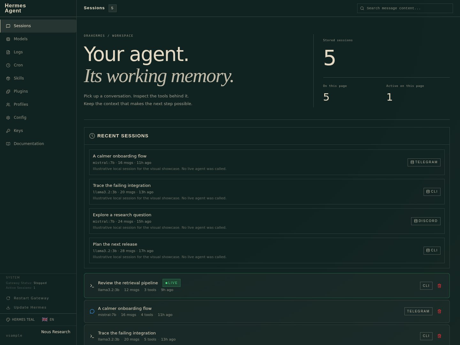Click the Plugins puzzle icon
The height and width of the screenshot is (345, 460).
coord(8,91)
